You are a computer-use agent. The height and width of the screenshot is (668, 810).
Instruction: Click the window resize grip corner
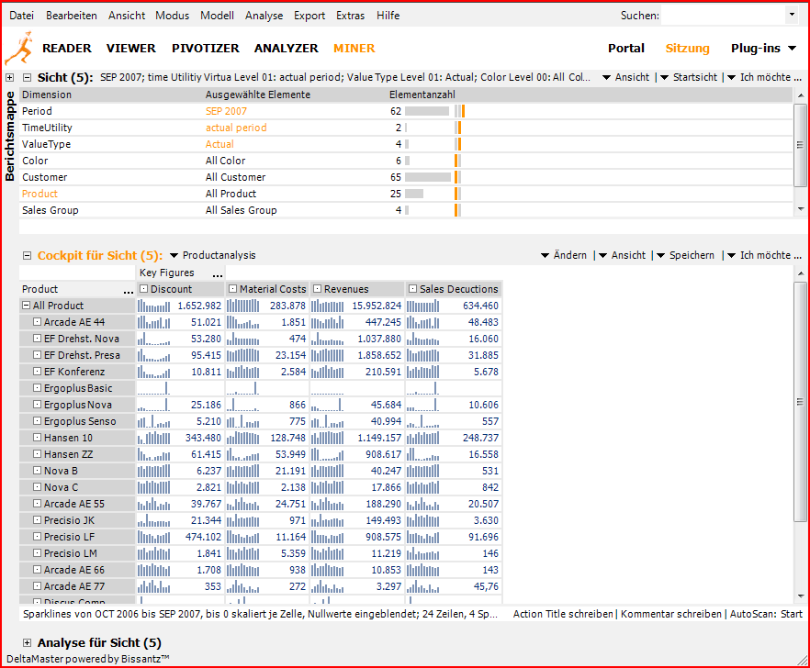point(803,661)
